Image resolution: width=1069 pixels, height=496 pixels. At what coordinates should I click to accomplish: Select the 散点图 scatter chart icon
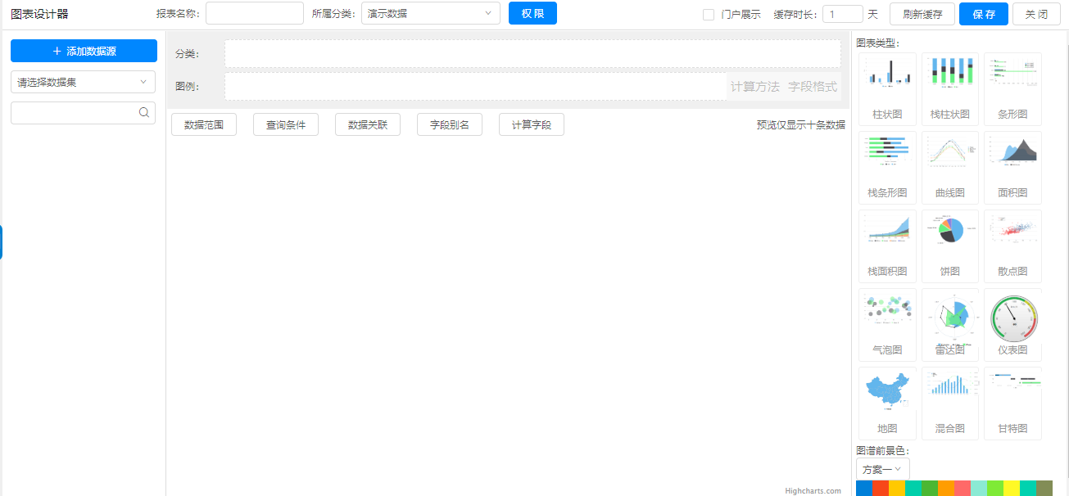coord(1012,246)
